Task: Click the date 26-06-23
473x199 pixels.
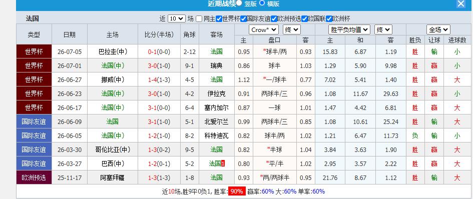Action: coord(70,93)
